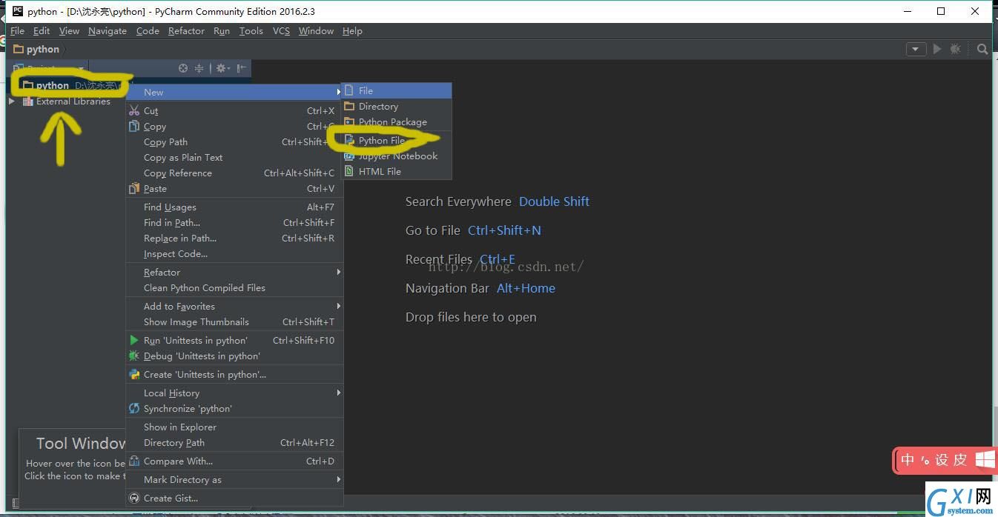
Task: Choose Python Package in New submenu
Action: click(397, 121)
